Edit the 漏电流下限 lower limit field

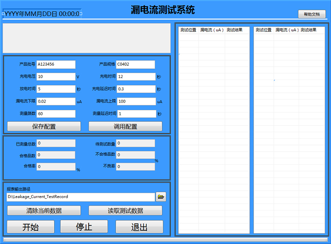pyautogui.click(x=56, y=101)
